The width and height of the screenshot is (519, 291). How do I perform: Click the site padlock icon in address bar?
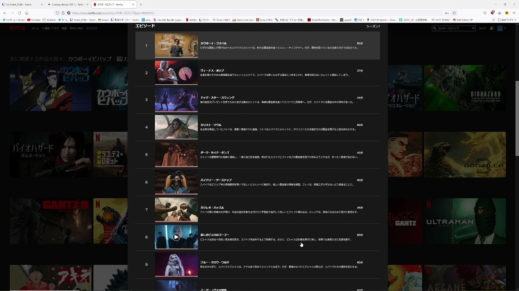[x=63, y=13]
